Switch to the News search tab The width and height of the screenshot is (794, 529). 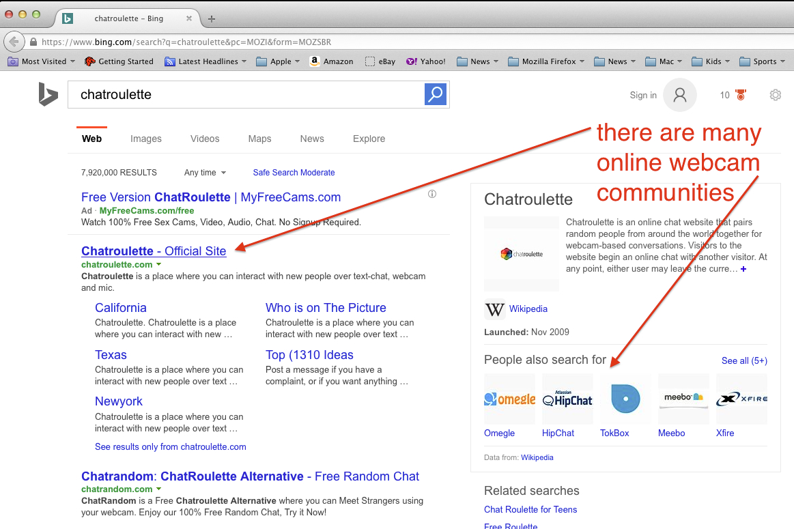[312, 139]
